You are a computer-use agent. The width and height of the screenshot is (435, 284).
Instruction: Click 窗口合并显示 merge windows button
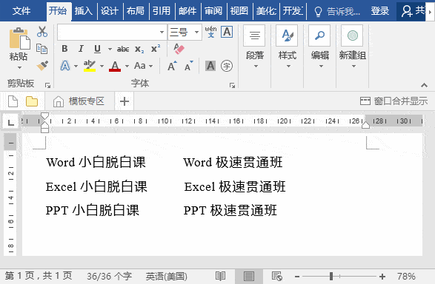(x=394, y=101)
